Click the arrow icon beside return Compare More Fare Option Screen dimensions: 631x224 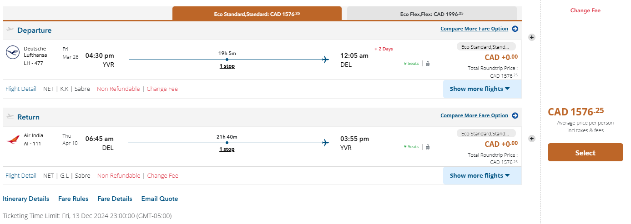(515, 115)
